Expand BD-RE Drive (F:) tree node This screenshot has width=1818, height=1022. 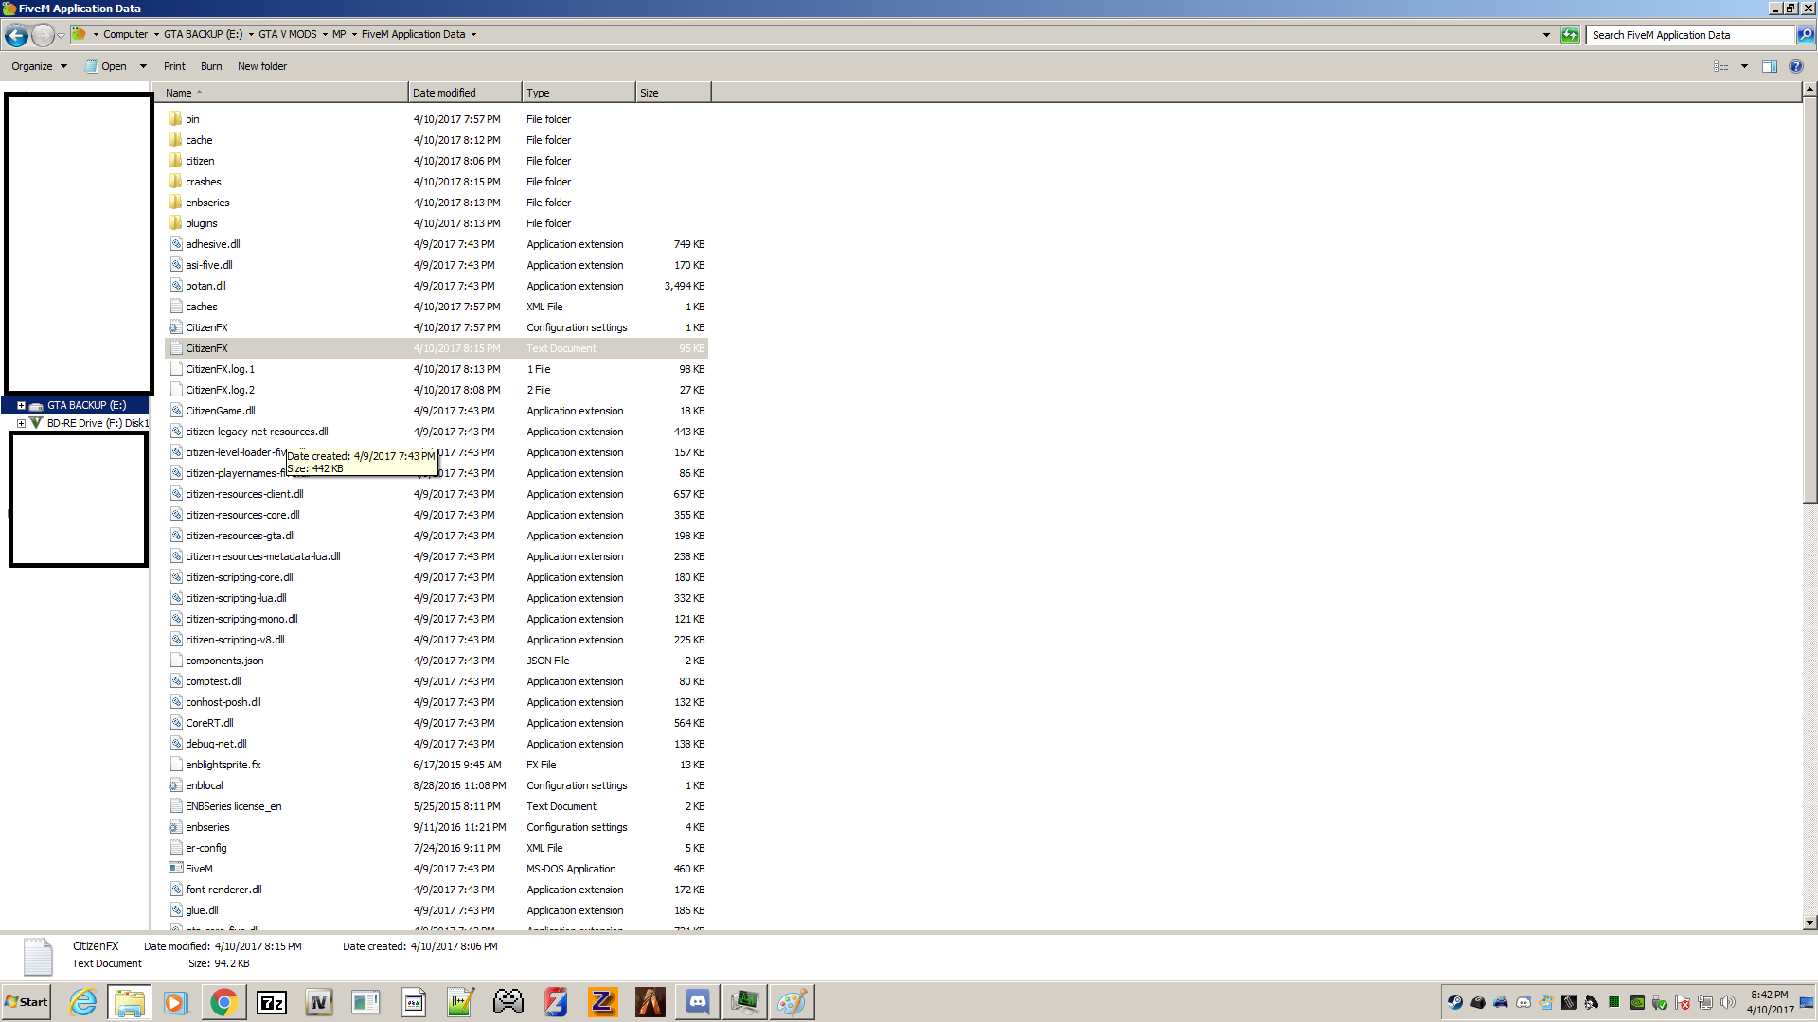tap(21, 423)
